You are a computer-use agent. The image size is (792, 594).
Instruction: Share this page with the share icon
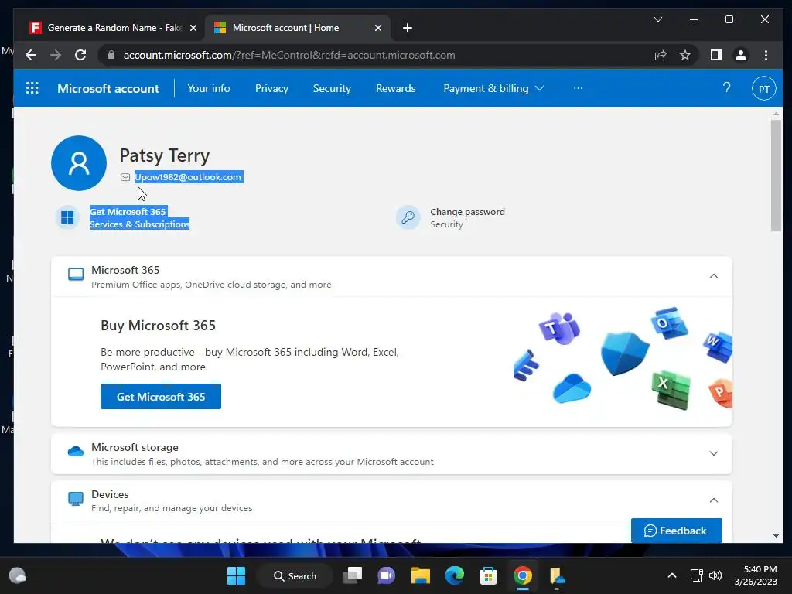[x=661, y=55]
